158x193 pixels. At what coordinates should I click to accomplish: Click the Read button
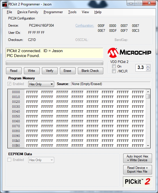(x=14, y=71)
